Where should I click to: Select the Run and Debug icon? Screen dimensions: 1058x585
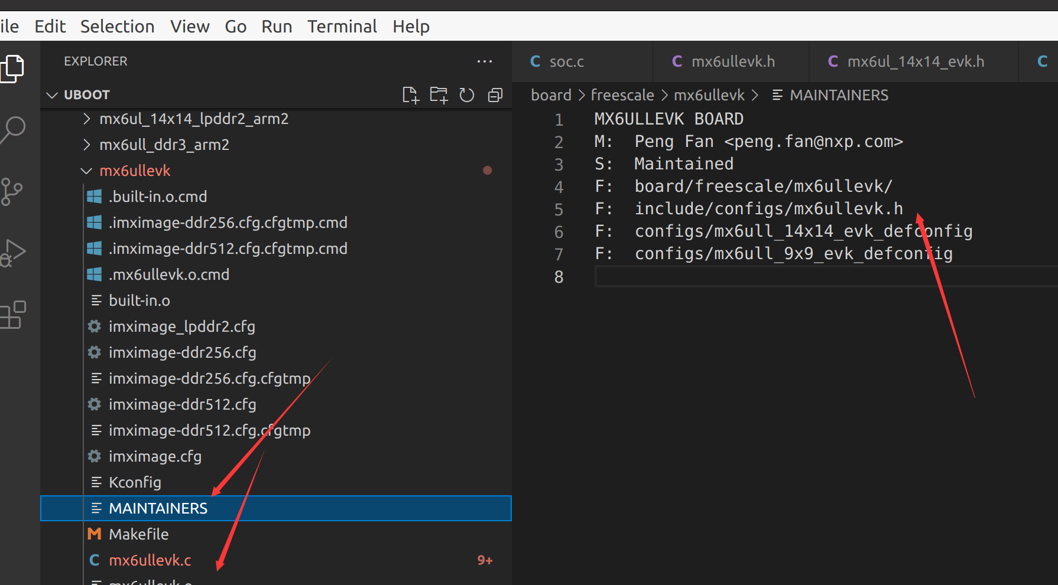coord(13,251)
